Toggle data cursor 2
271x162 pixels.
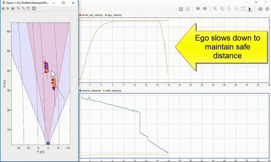[x=205, y=9]
